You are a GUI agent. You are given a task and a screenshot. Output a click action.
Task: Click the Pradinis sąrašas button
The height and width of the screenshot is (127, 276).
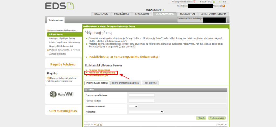pyautogui.click(x=217, y=118)
